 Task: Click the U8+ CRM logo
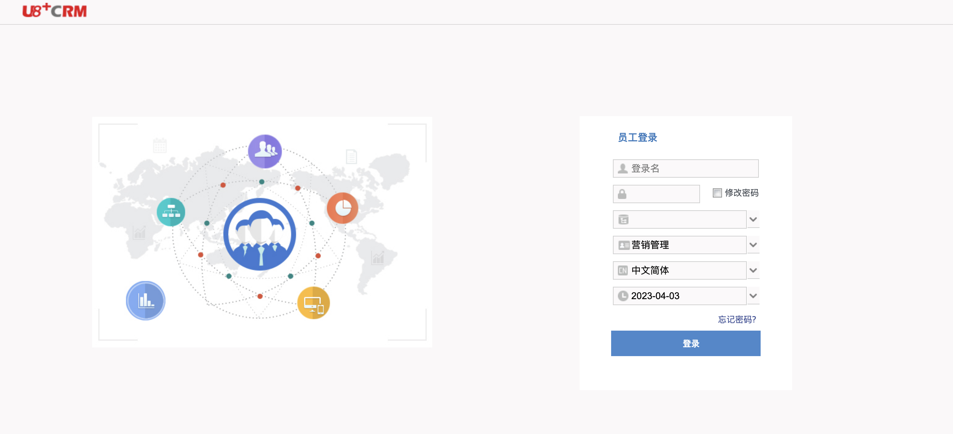[55, 11]
